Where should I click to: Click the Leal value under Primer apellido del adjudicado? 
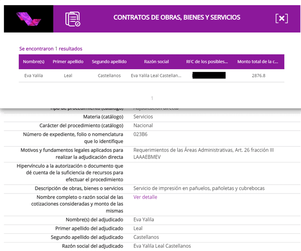pos(138,228)
